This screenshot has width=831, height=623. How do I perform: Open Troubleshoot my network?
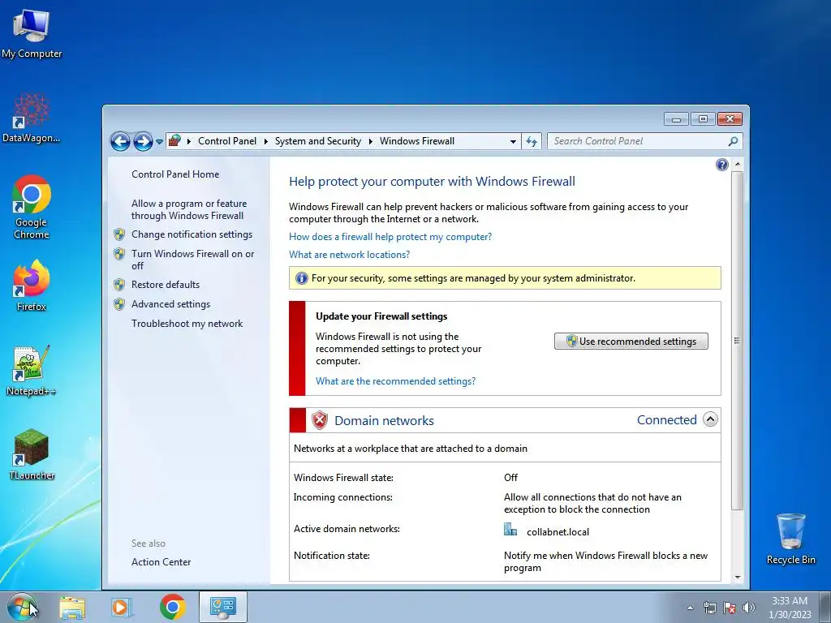[x=187, y=324]
